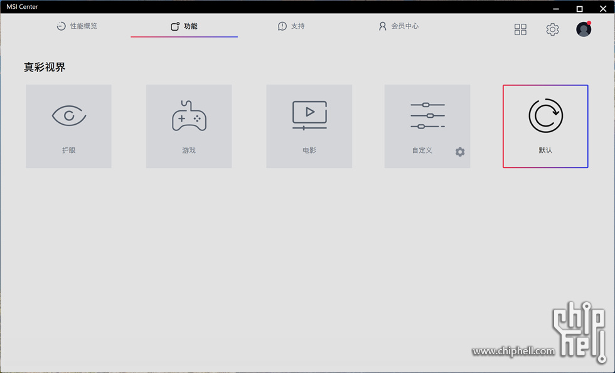The image size is (615, 373).
Task: Click the www.chiphell.com watermark text
Action: coord(513,351)
